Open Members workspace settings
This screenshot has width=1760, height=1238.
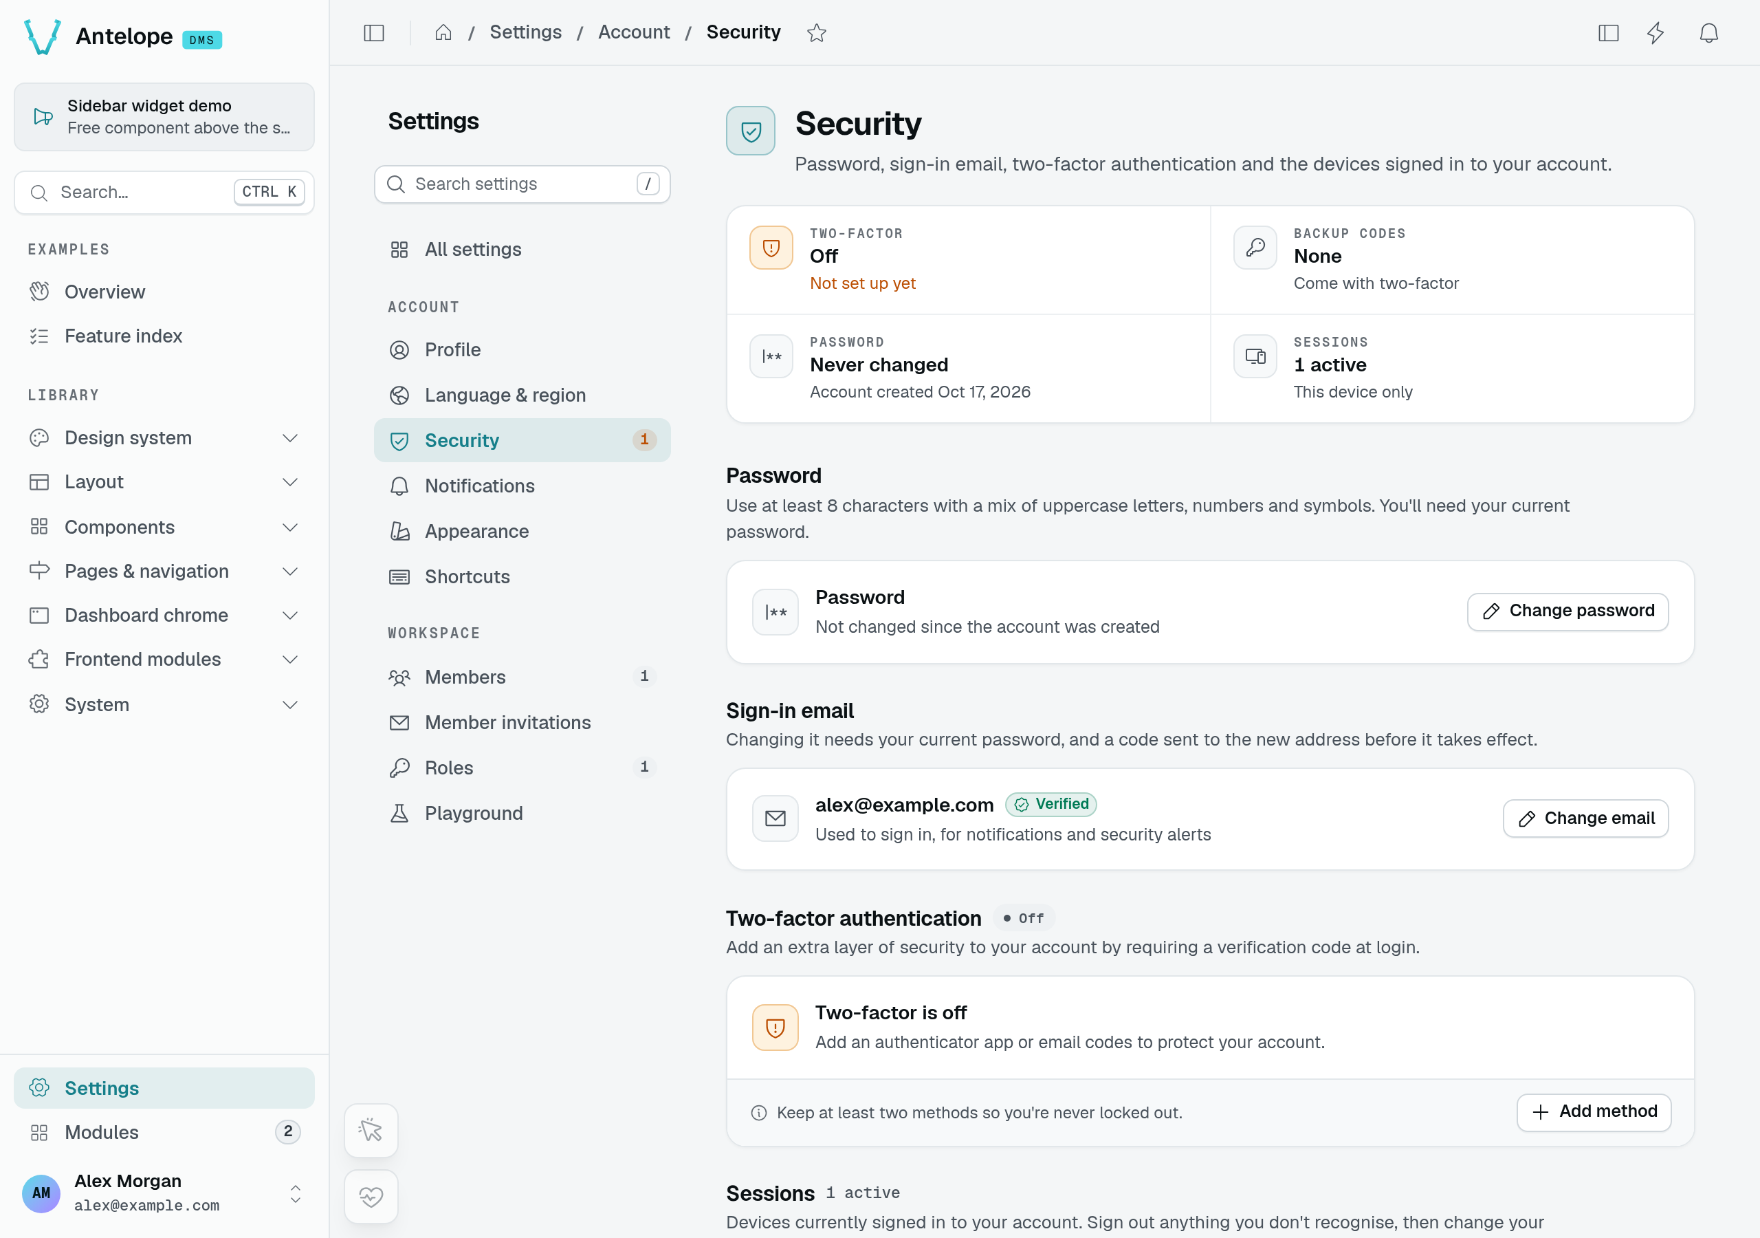click(522, 677)
